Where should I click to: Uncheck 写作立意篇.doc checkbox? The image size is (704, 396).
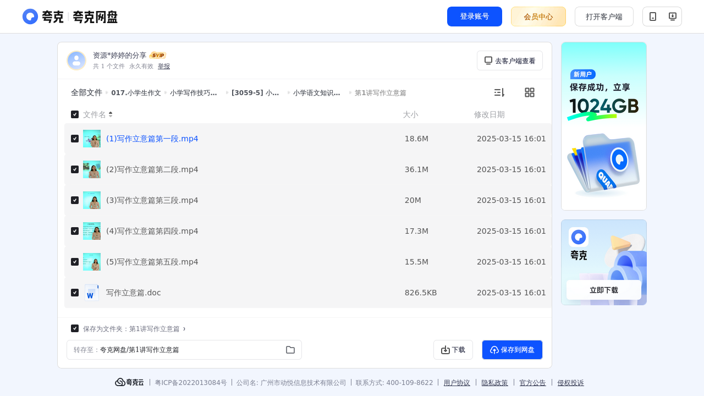pyautogui.click(x=75, y=293)
